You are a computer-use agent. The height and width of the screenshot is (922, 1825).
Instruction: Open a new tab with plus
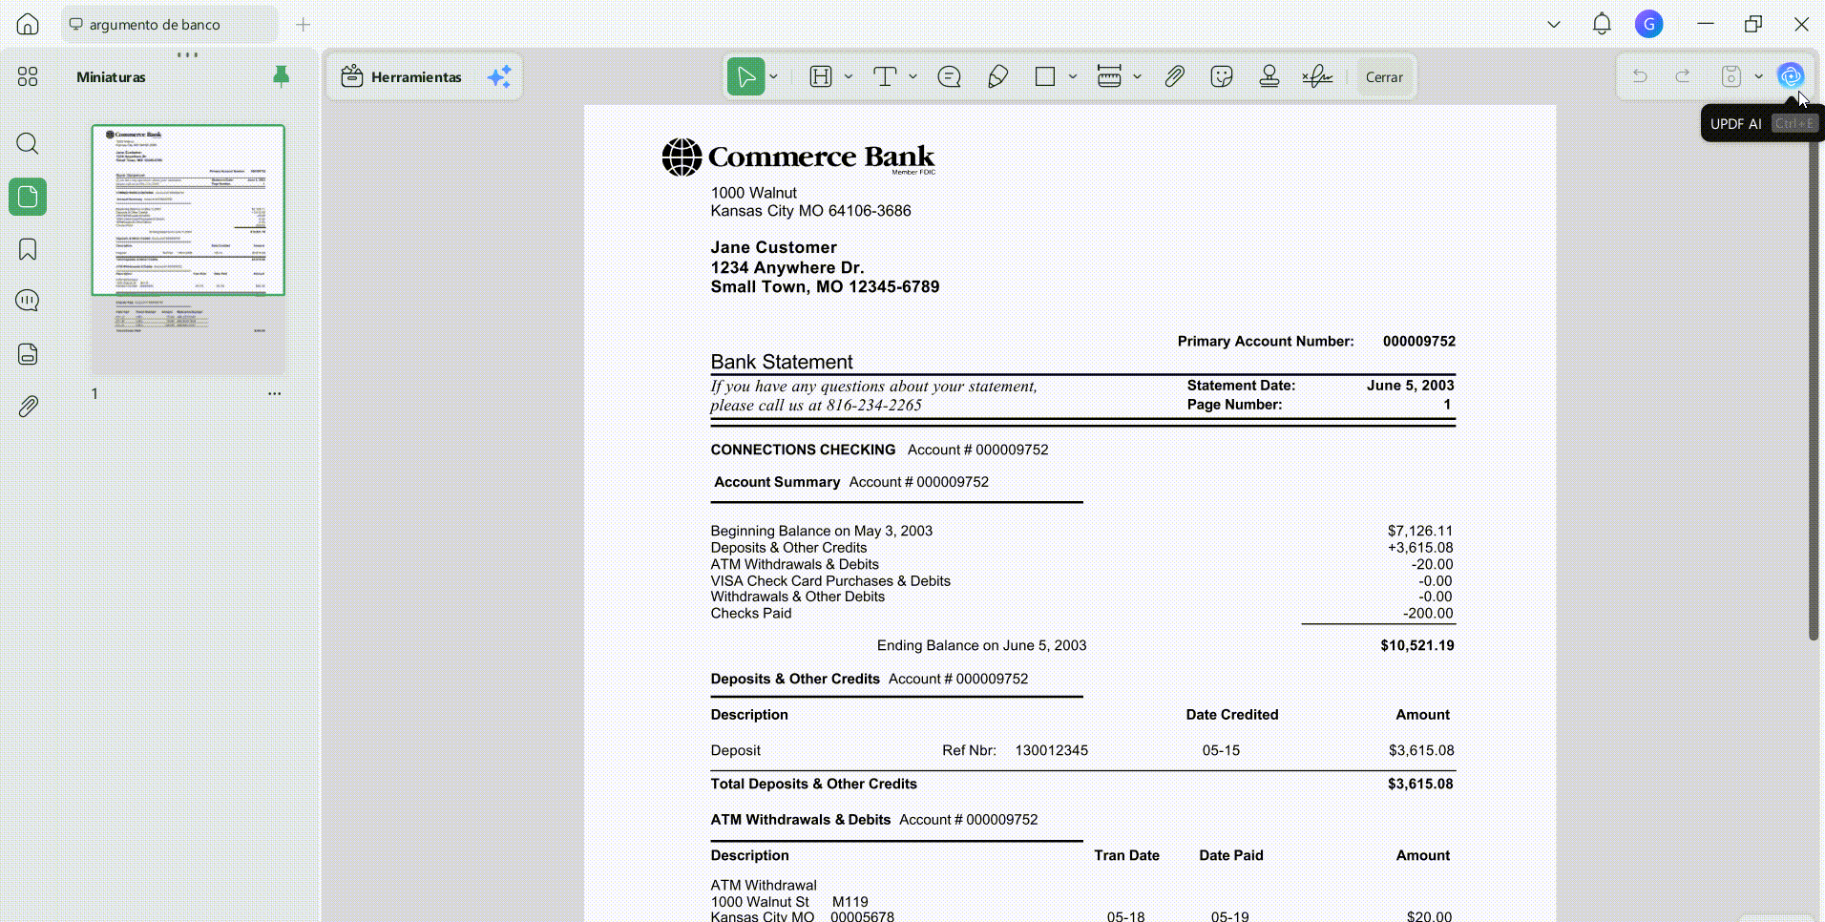coord(303,25)
